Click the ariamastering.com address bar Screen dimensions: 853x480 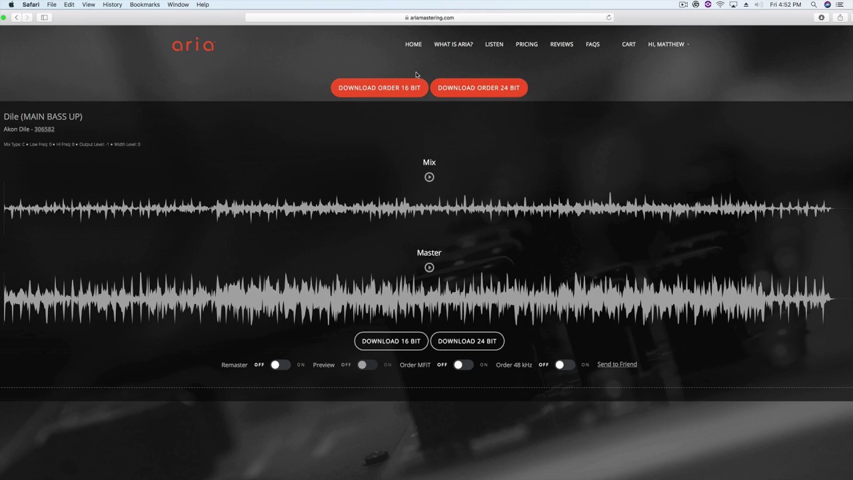[x=429, y=17]
